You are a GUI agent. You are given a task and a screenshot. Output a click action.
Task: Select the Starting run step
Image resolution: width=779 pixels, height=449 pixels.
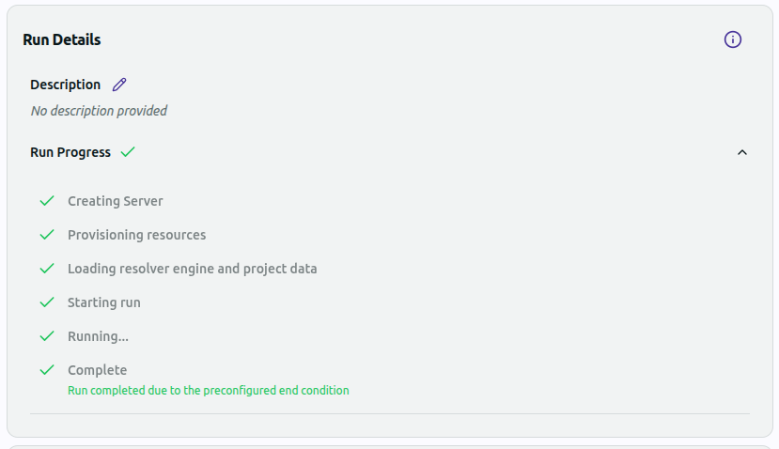104,302
